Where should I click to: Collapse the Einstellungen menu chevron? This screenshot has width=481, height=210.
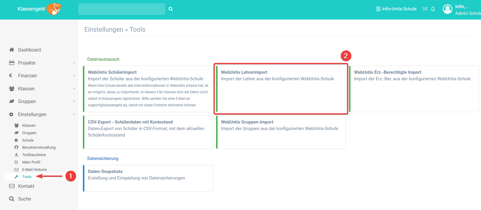click(x=74, y=114)
